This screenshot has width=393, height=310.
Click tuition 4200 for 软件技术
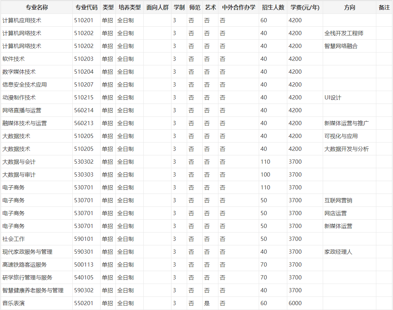(295, 59)
